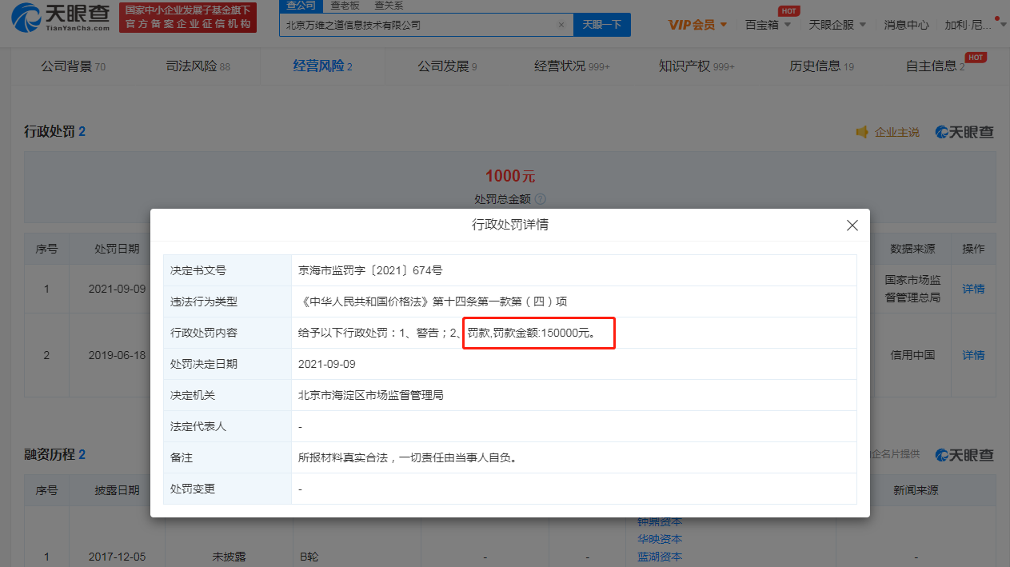Click the 企业主说 speaker icon
Viewport: 1010px width, 567px height.
click(x=862, y=132)
